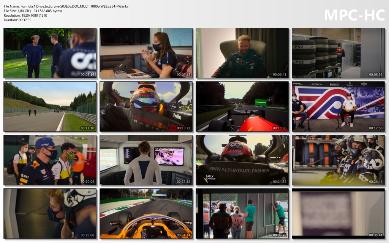Select the blurred final thumbnail at 00:35:41
Viewport: 389px width, 243px height.
(338, 213)
